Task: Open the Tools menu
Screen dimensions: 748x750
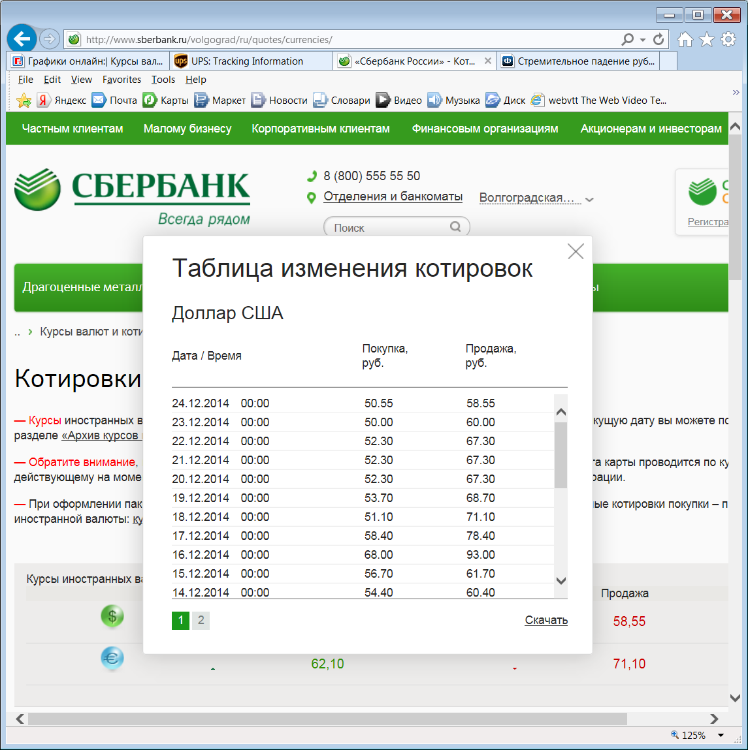Action: [x=163, y=80]
